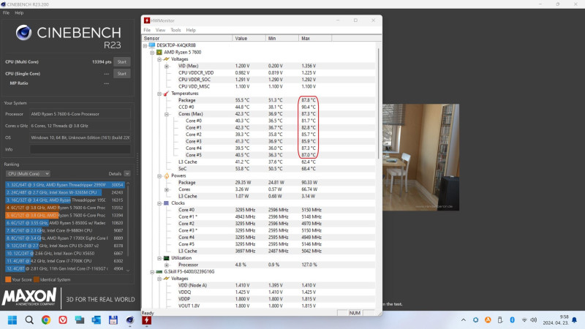Viewport: 585px width, 329px height.
Task: Collapse the Cores (Max) temperatures
Action: pos(167,114)
